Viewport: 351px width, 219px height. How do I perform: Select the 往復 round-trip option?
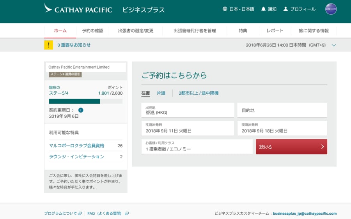point(145,93)
